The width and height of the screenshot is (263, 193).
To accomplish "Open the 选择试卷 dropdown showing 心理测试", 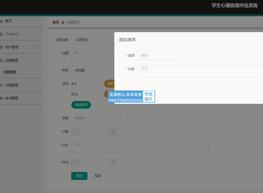I will click(x=93, y=40).
